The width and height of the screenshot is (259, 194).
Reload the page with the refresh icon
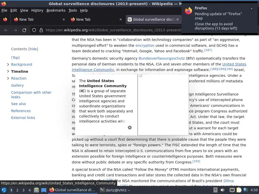24,30
